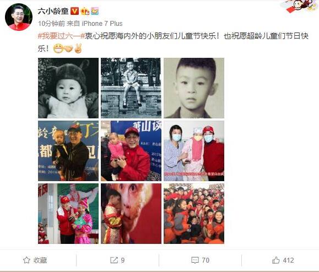The image size is (319, 272).
Task: Click the badge icon after the crown
Action: (x=95, y=11)
